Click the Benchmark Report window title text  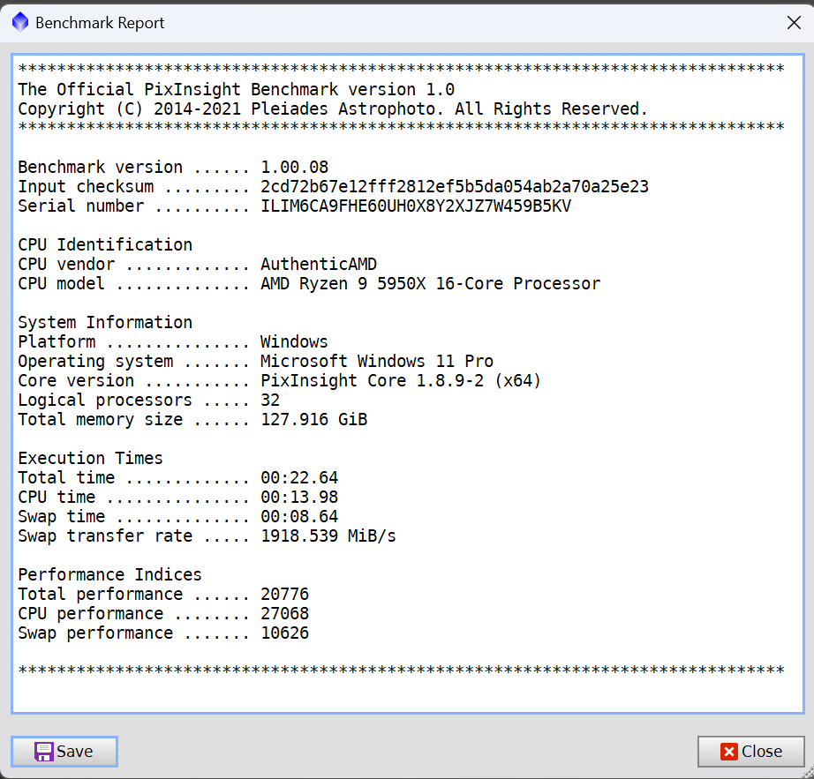100,23
